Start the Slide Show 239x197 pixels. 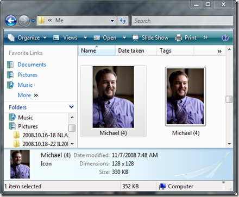[150, 37]
